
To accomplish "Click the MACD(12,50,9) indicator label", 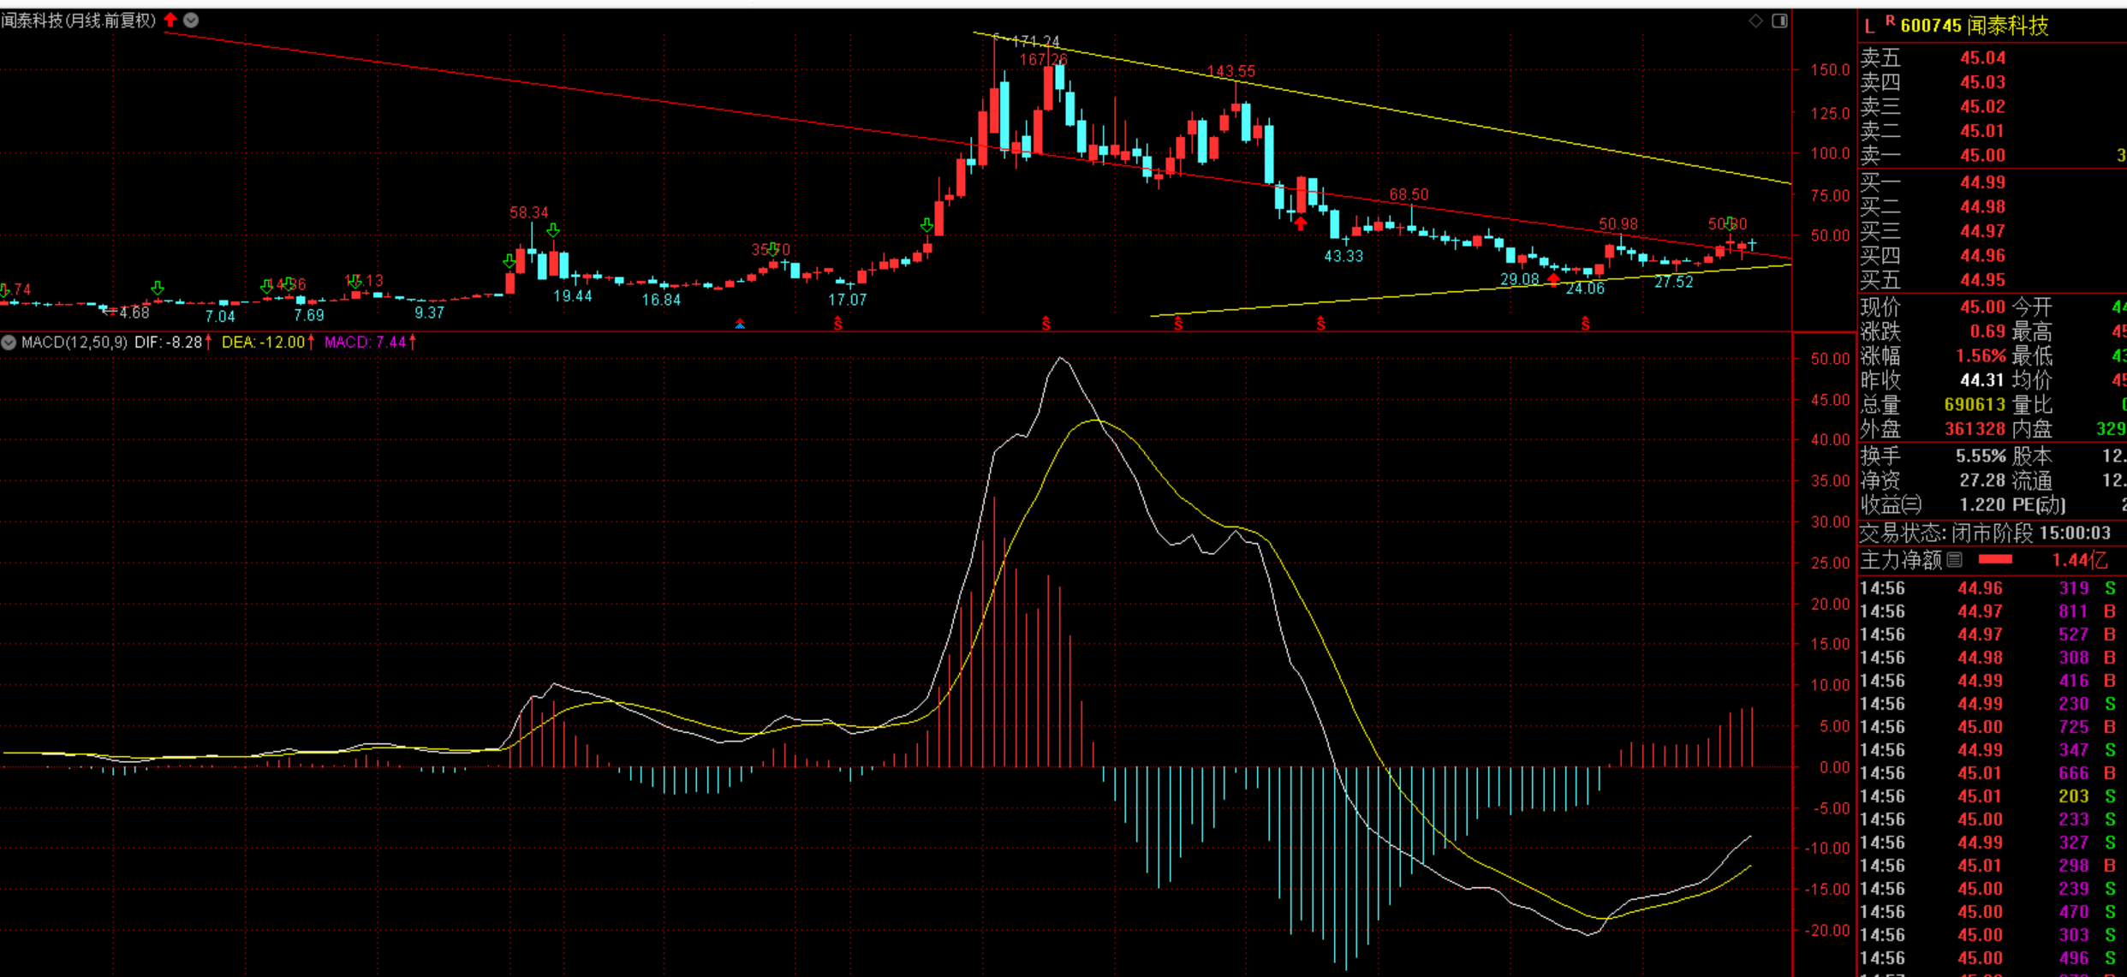I will tap(74, 343).
